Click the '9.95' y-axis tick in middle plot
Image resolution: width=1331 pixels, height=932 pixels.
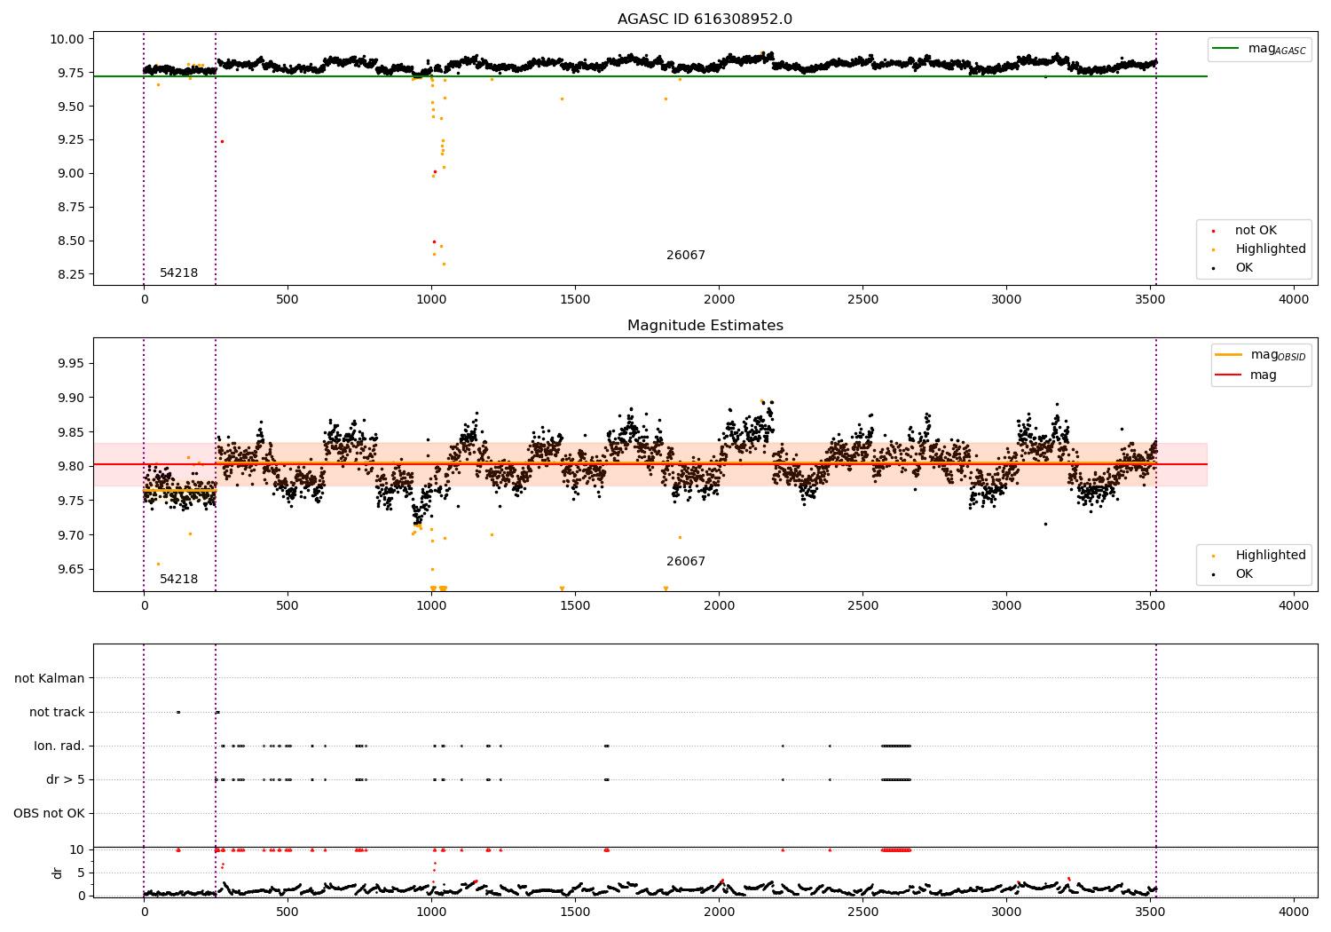71,364
